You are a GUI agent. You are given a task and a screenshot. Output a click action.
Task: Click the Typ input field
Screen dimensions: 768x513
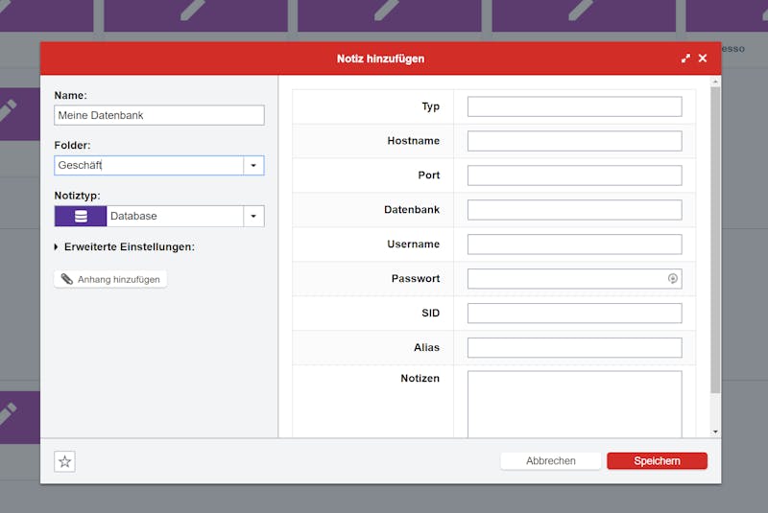[574, 106]
